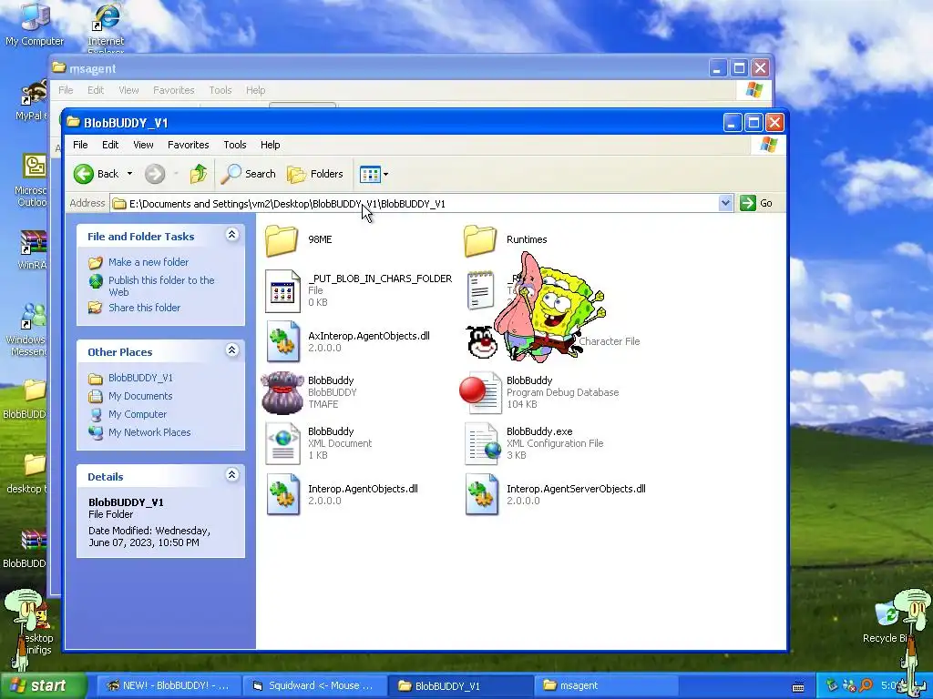
Task: Select the AxInterop.AgentObjects.dll file icon
Action: pyautogui.click(x=282, y=341)
